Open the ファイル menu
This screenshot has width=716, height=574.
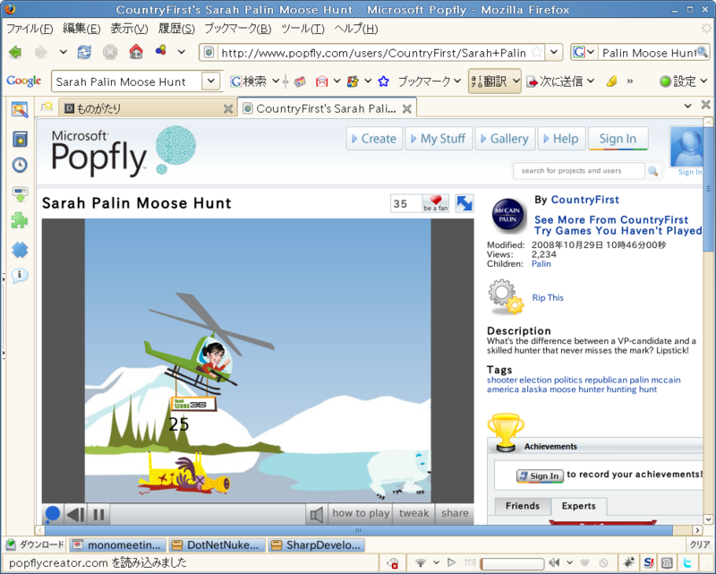coord(30,29)
